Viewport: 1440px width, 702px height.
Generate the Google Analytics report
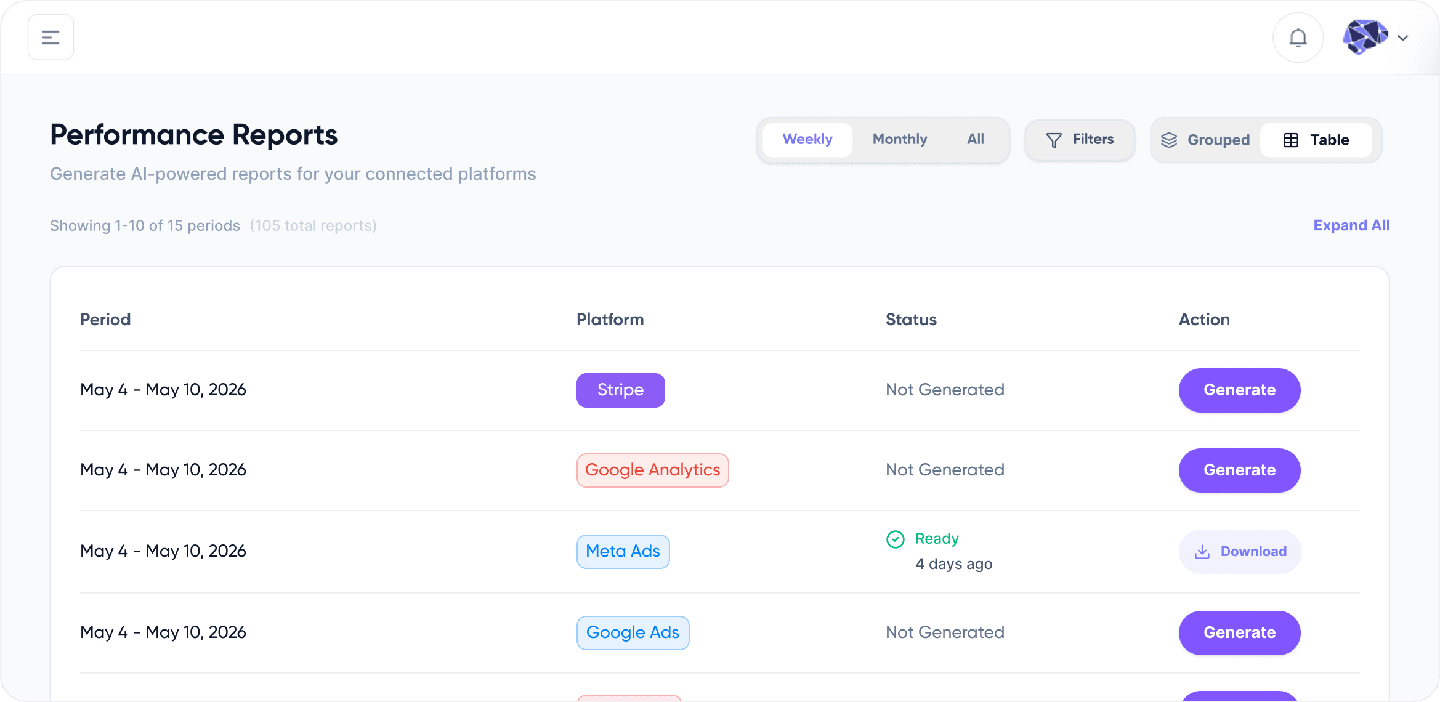1239,470
